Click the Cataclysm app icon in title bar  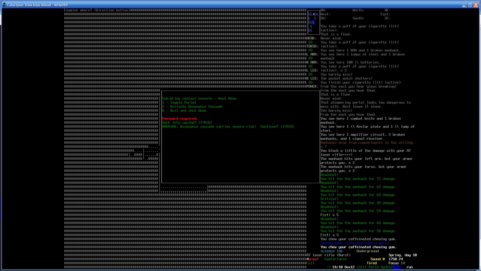(x=4, y=5)
